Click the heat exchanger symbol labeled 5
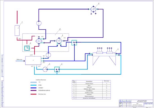The image size is (154, 108). point(59,41)
